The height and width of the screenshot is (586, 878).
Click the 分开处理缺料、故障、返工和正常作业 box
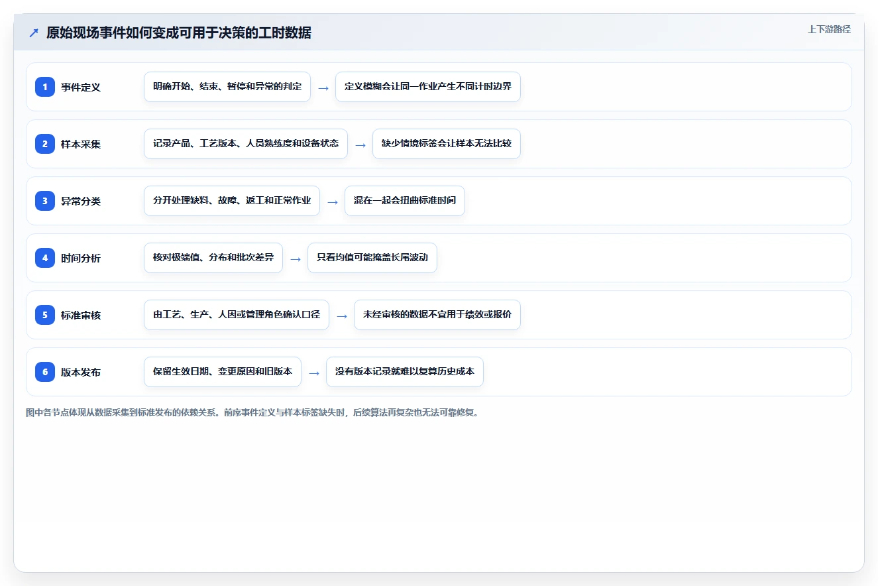(x=232, y=201)
